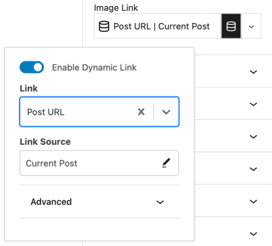Open the small chevron beside the Image Link field
Viewport: 272px width, 246px height.
pos(251,27)
